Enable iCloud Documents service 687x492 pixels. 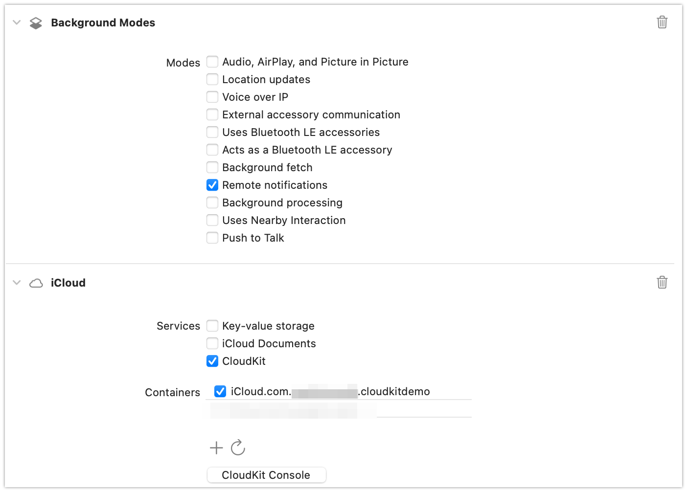tap(212, 343)
